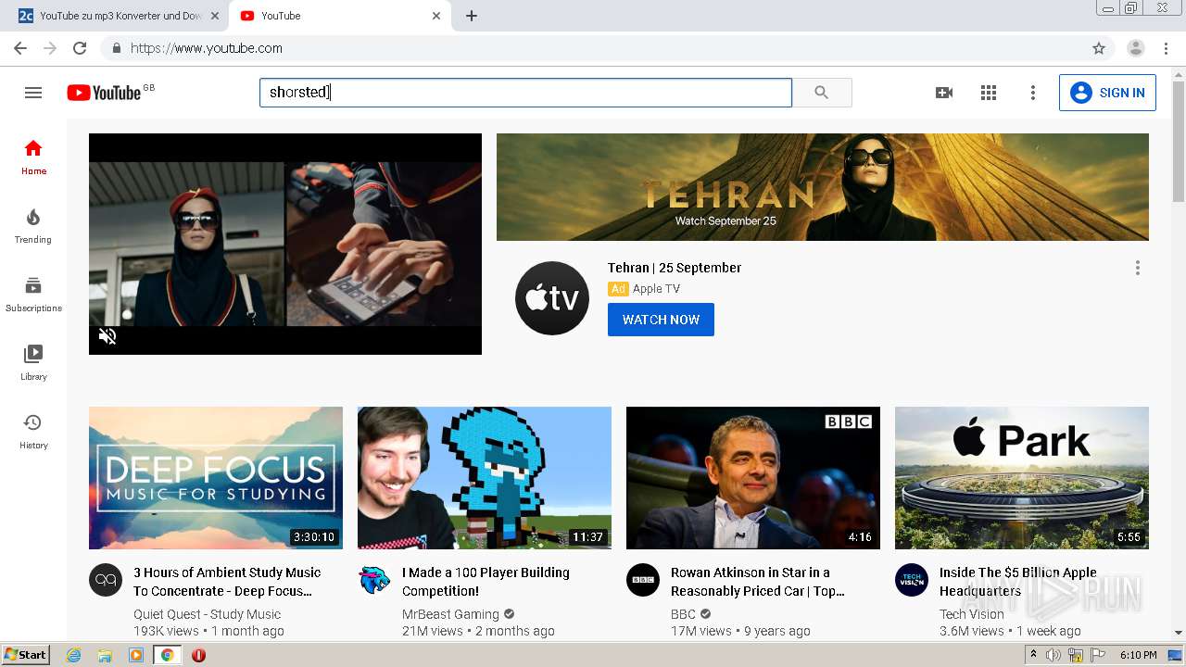Go back in the browser
1186x667 pixels.
pos(20,48)
